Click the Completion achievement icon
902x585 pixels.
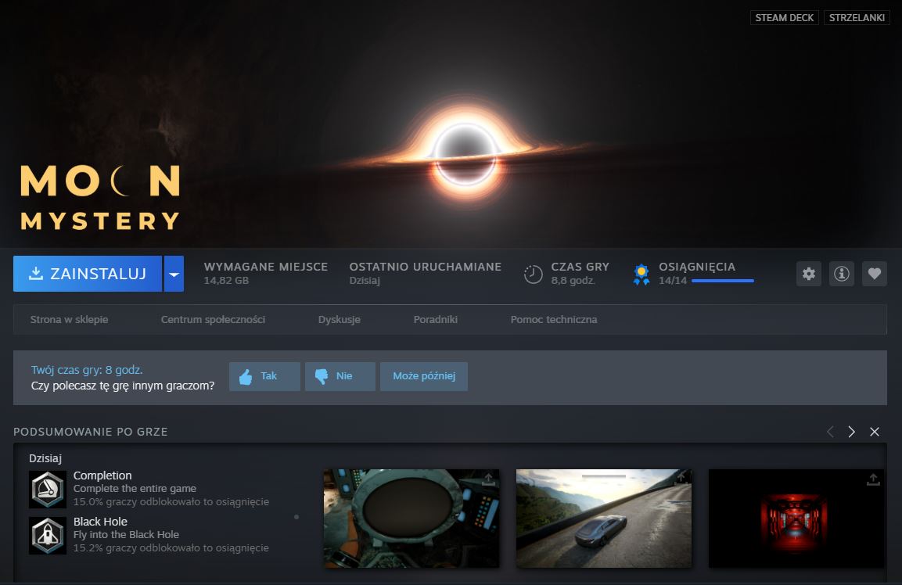pos(48,490)
